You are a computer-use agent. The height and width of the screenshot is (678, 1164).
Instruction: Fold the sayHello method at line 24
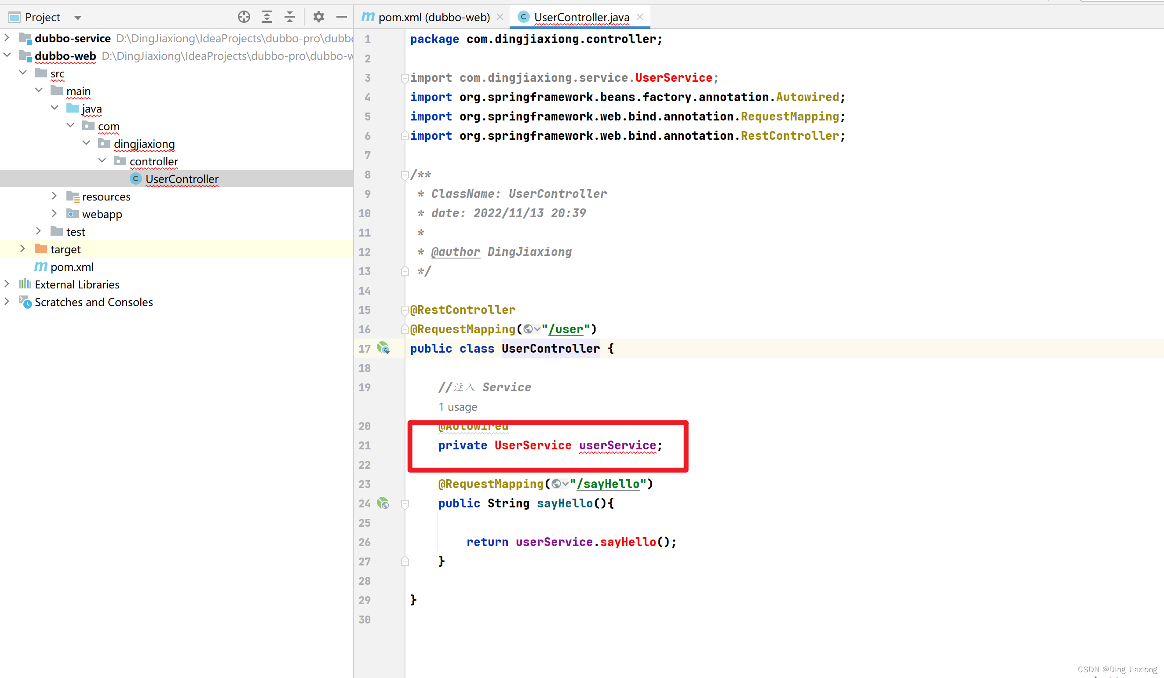coord(405,504)
